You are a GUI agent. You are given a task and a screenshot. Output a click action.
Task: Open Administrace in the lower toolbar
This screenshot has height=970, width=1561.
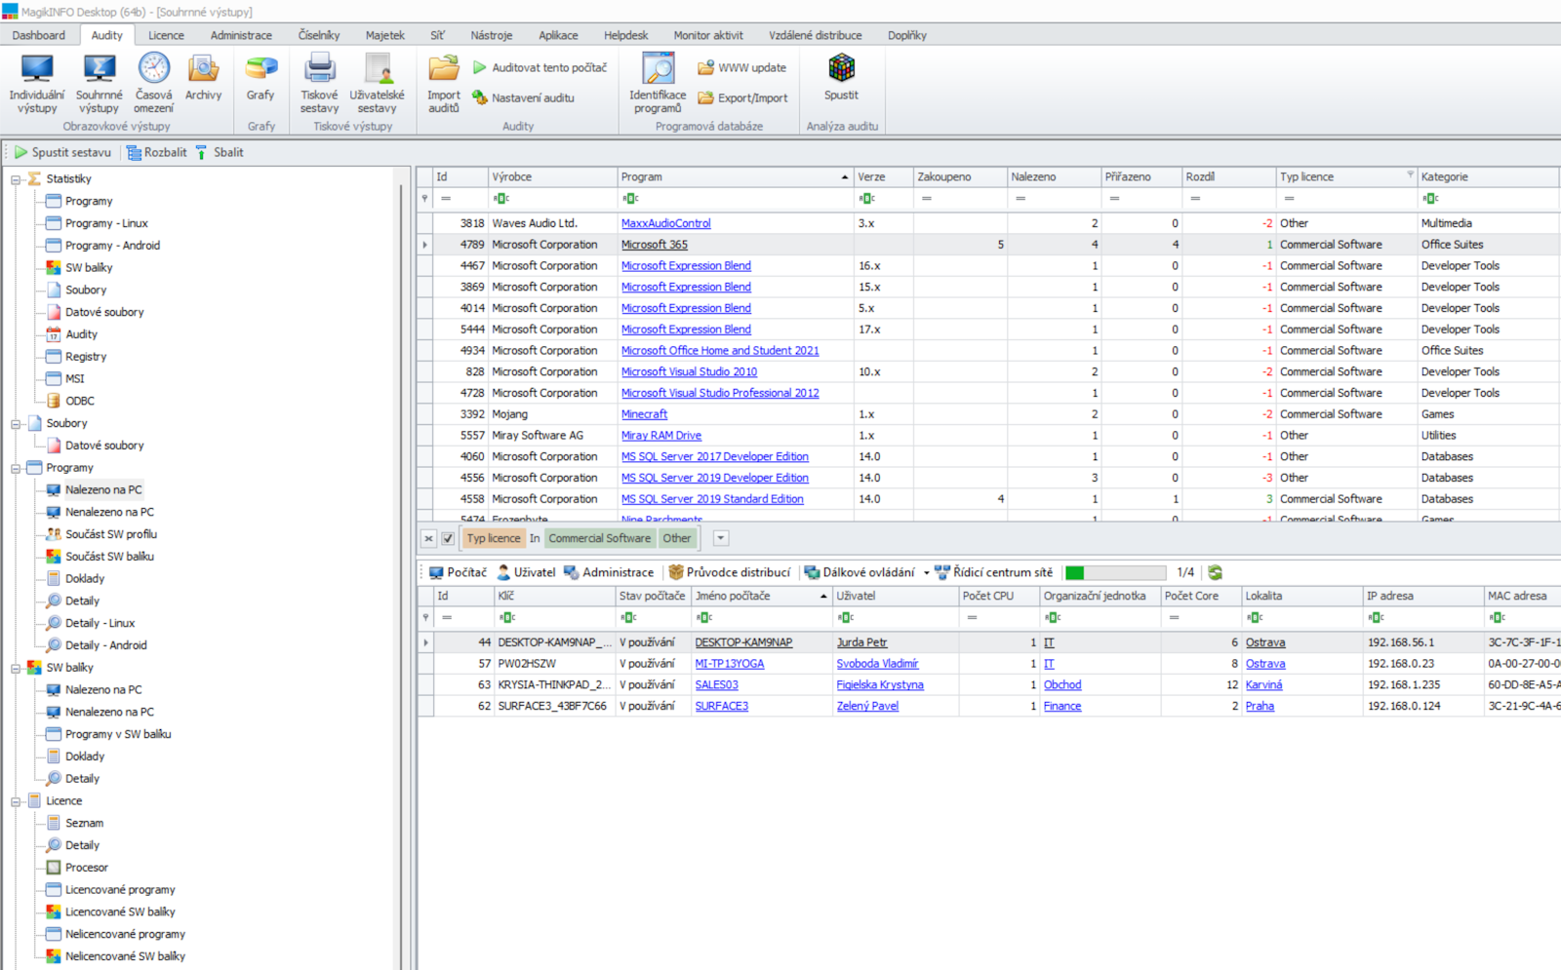click(609, 572)
